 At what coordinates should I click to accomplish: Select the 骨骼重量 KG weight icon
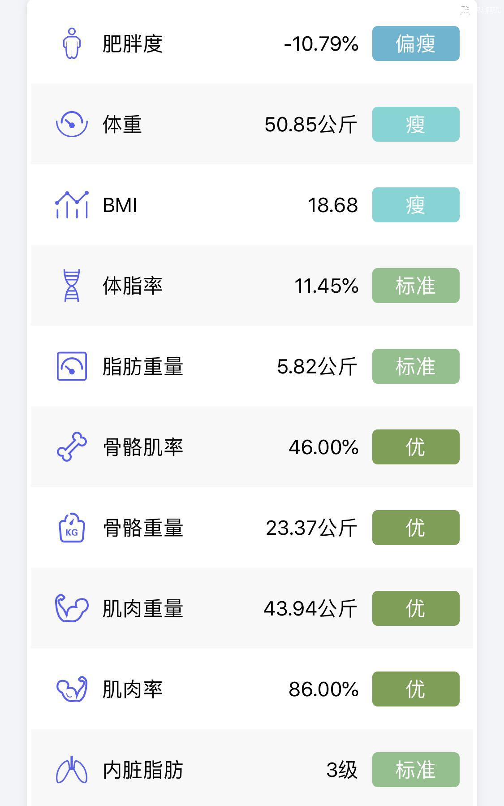click(x=72, y=528)
